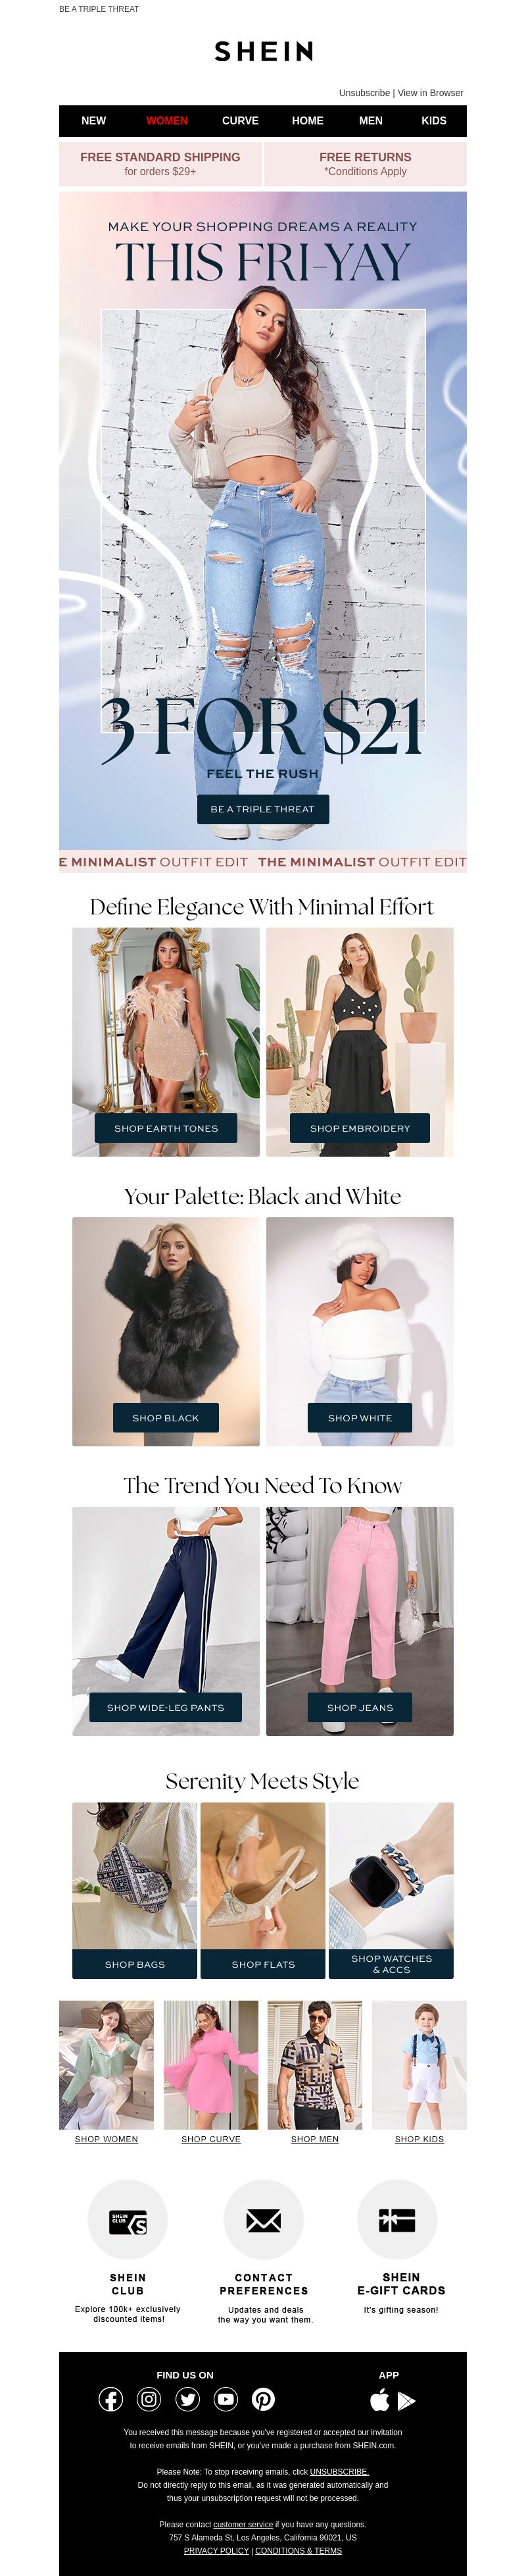Viewport: 526px width, 2576px height.
Task: Select the WOMEN navigation tab
Action: [167, 120]
